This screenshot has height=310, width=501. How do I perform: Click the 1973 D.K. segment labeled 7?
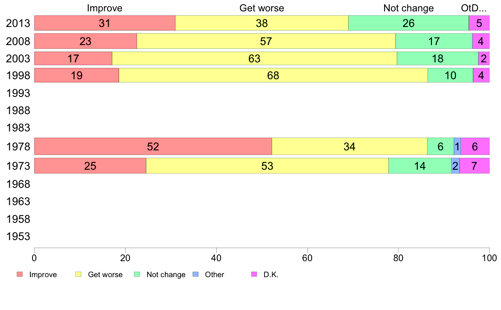474,166
